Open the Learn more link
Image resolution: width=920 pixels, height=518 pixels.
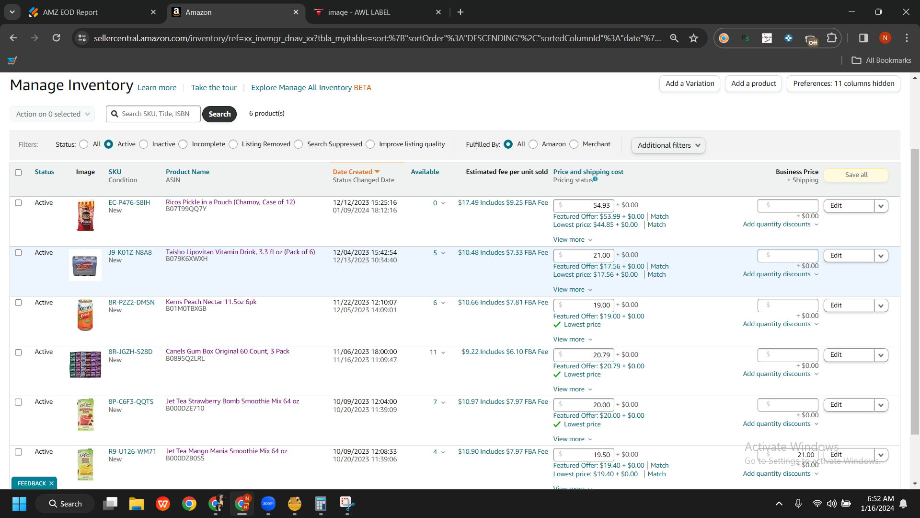[x=157, y=88]
